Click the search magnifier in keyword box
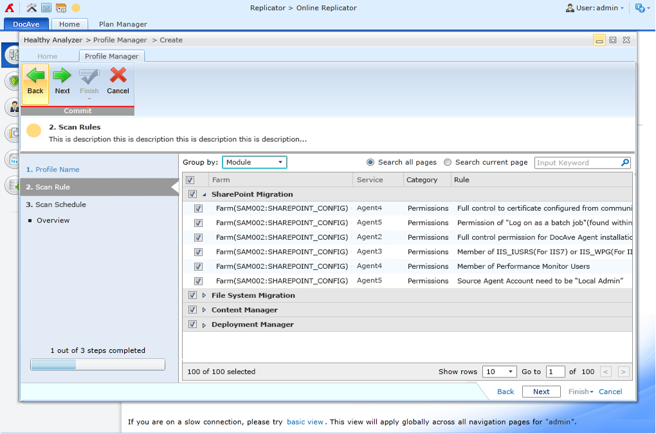Image resolution: width=656 pixels, height=434 pixels. click(624, 163)
